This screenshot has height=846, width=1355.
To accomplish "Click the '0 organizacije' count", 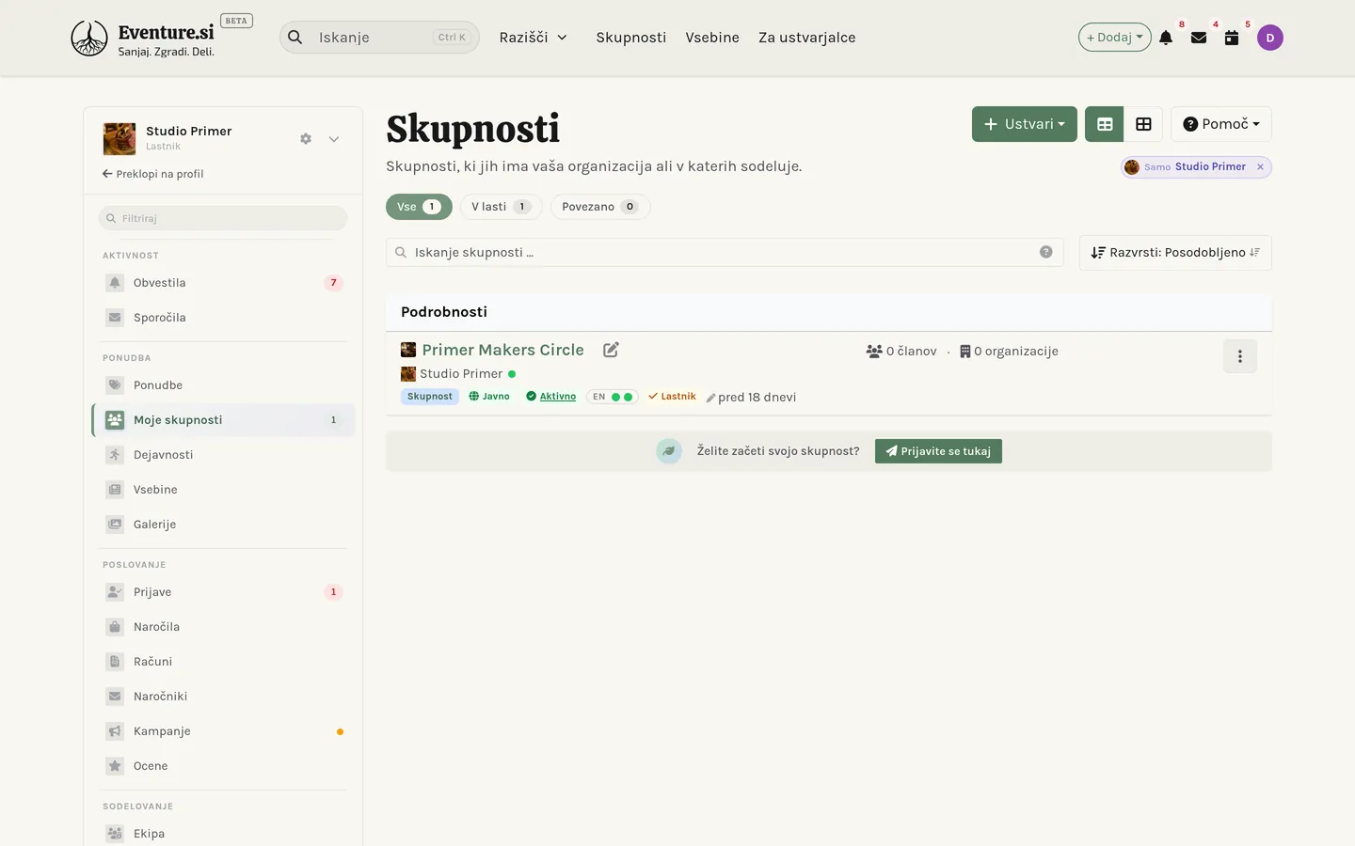I will [x=1009, y=352].
